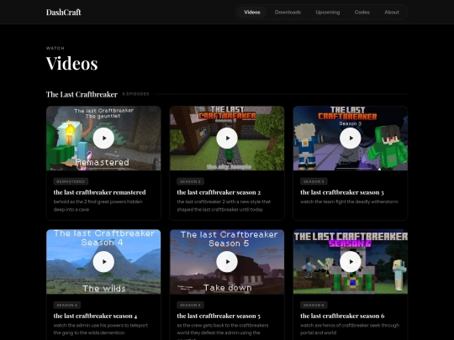Click the SEASON 2 tag badge

click(x=190, y=181)
